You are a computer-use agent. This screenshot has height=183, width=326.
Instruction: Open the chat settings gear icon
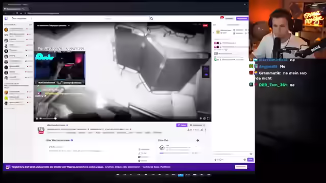[244, 160]
